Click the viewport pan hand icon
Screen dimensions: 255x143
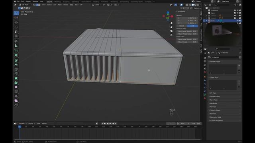[x=171, y=27]
